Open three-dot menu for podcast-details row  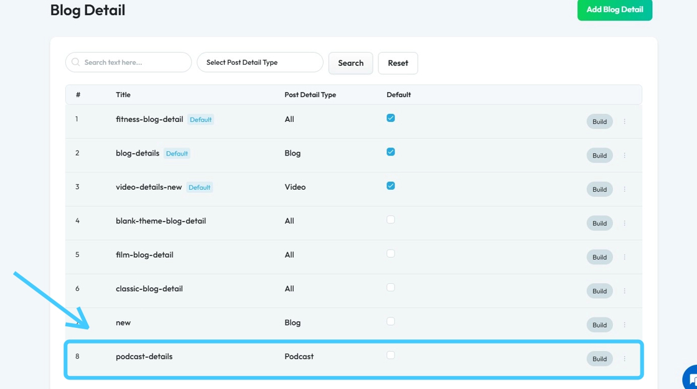coord(624,359)
